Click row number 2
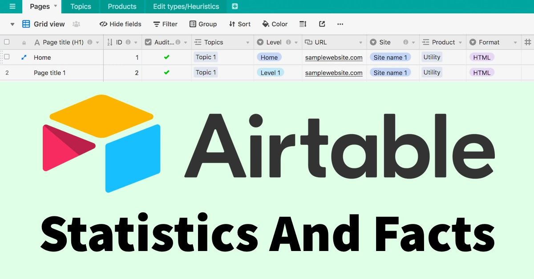 pos(7,72)
